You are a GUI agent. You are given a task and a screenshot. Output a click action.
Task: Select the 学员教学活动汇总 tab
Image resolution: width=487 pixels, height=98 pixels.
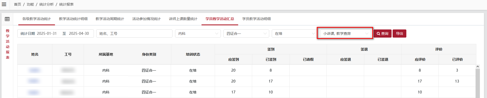click(220, 19)
